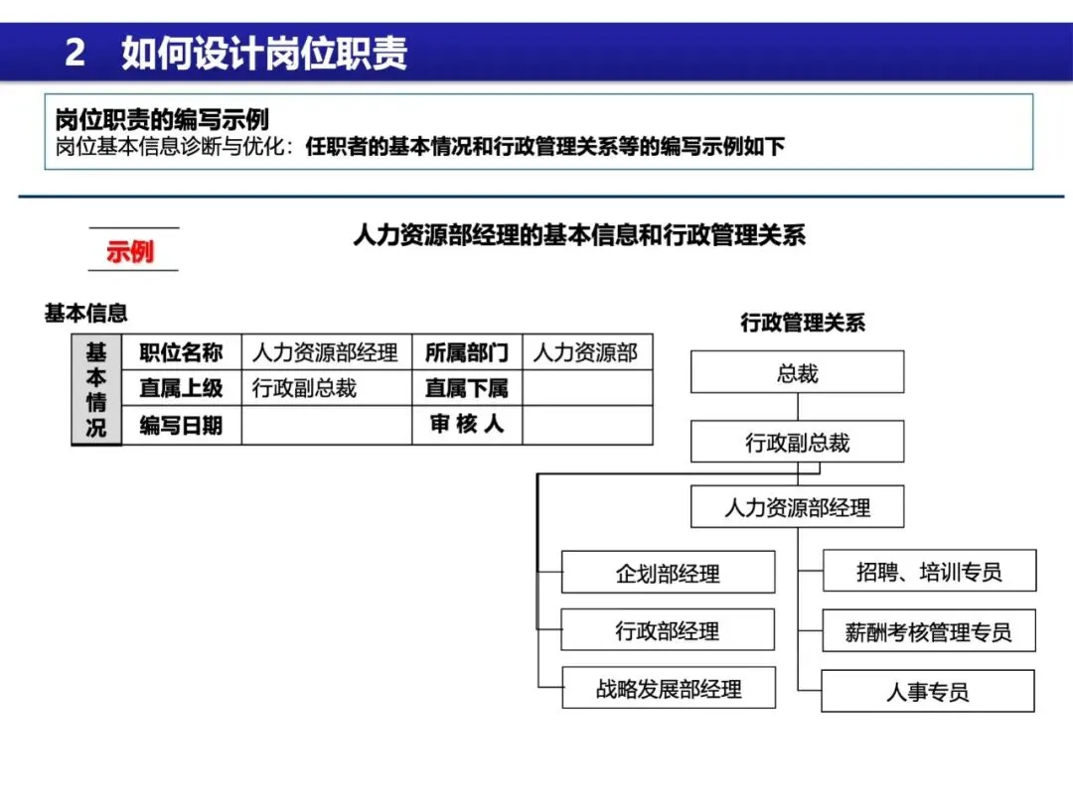Click the section number 2 in header
The image size is (1073, 804).
coord(75,53)
